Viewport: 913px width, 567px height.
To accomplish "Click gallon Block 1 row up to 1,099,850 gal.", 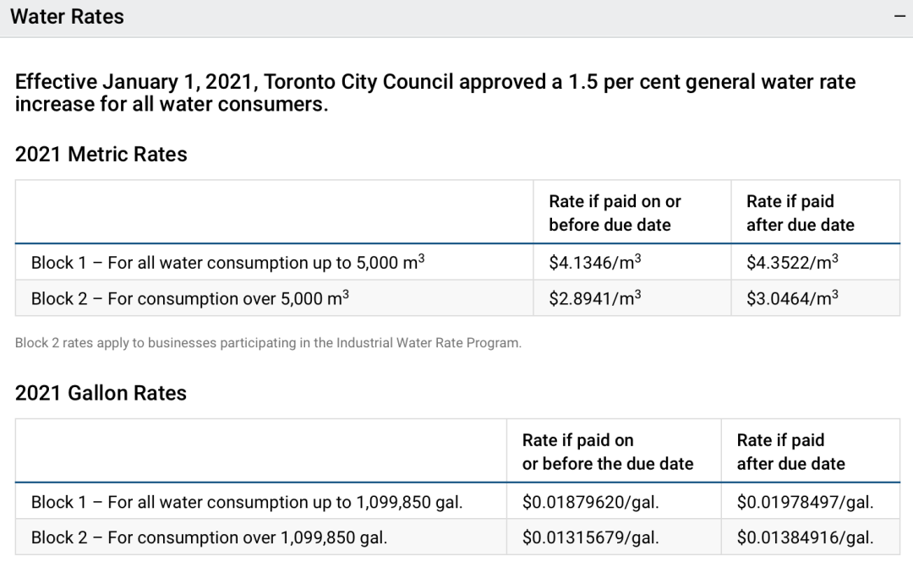I will (x=247, y=502).
